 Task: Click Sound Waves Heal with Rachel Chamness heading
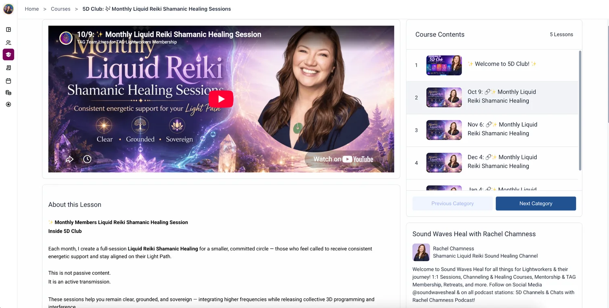tap(474, 234)
